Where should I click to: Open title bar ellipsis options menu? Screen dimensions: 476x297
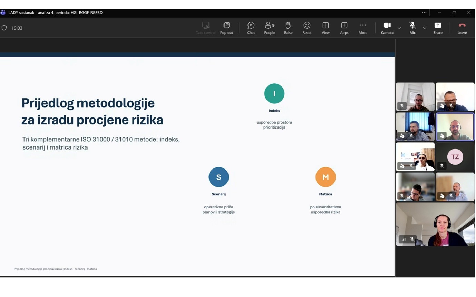click(x=424, y=12)
